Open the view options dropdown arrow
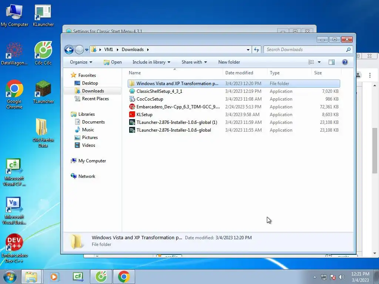Image resolution: width=379 pixels, height=284 pixels. pyautogui.click(x=319, y=62)
